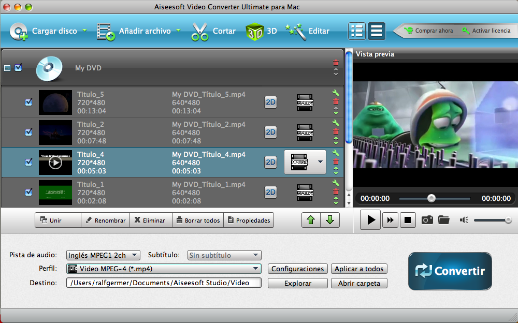Open settings wrench for Titulo_5
This screenshot has width=518, height=323.
pyautogui.click(x=336, y=93)
